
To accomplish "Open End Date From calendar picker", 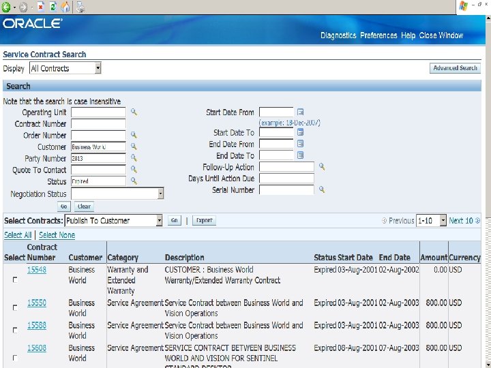I will 300,144.
